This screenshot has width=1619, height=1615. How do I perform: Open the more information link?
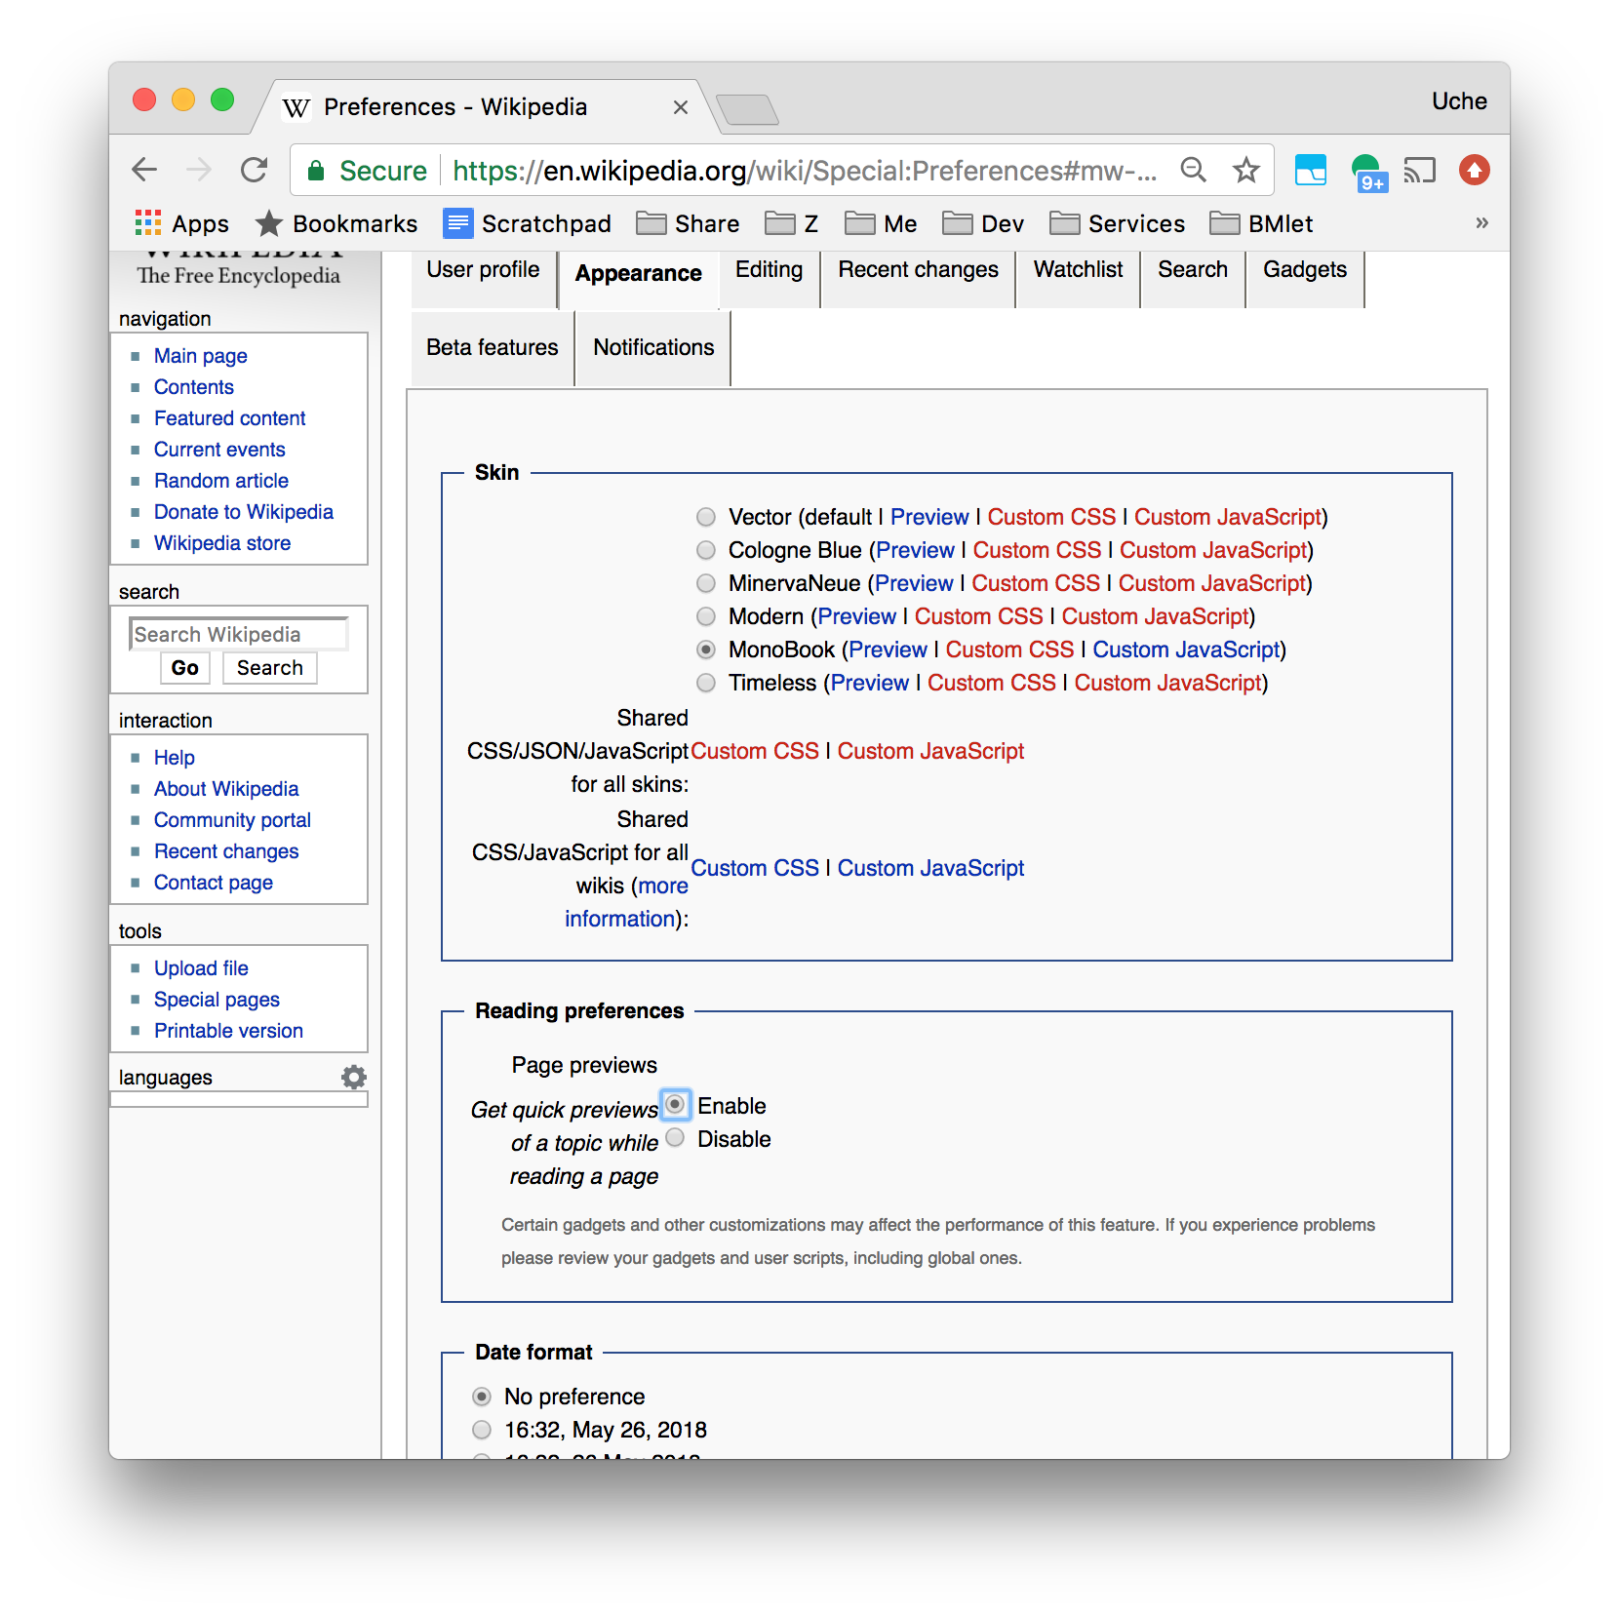coord(627,902)
